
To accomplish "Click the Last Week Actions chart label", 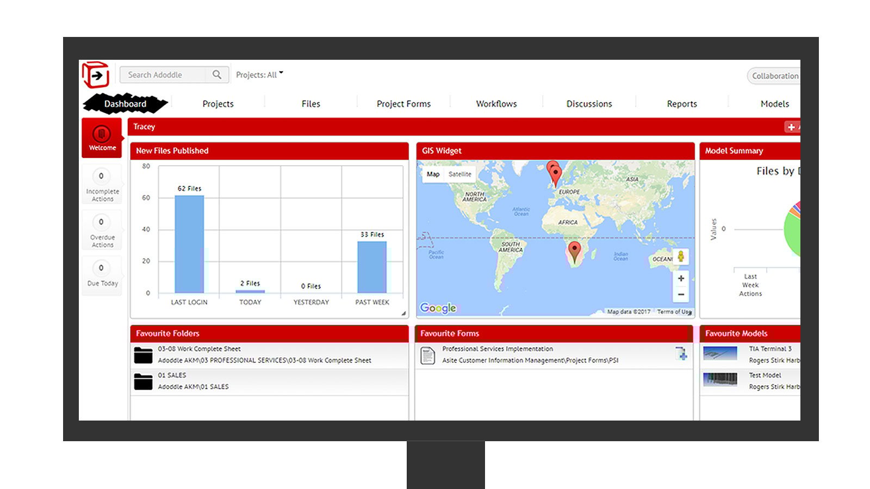I will [x=750, y=285].
